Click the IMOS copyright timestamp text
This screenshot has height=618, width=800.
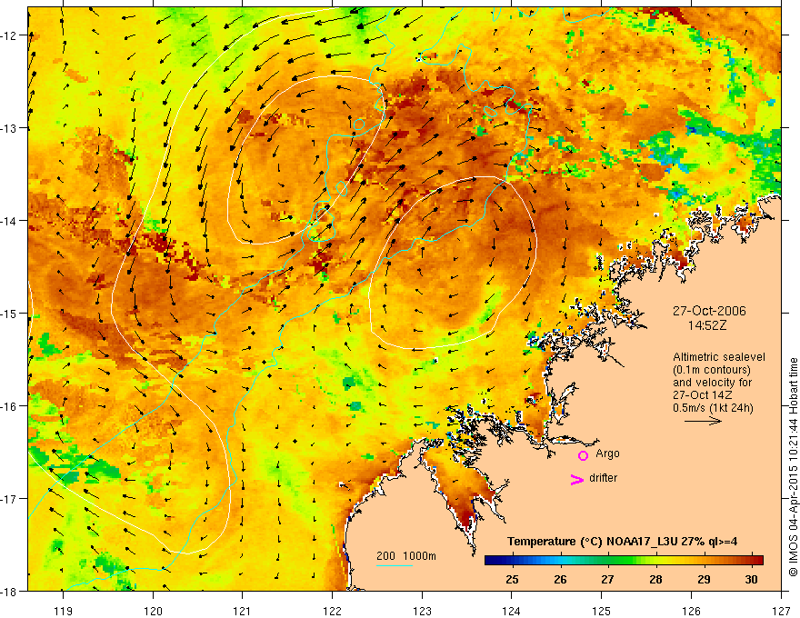click(793, 468)
